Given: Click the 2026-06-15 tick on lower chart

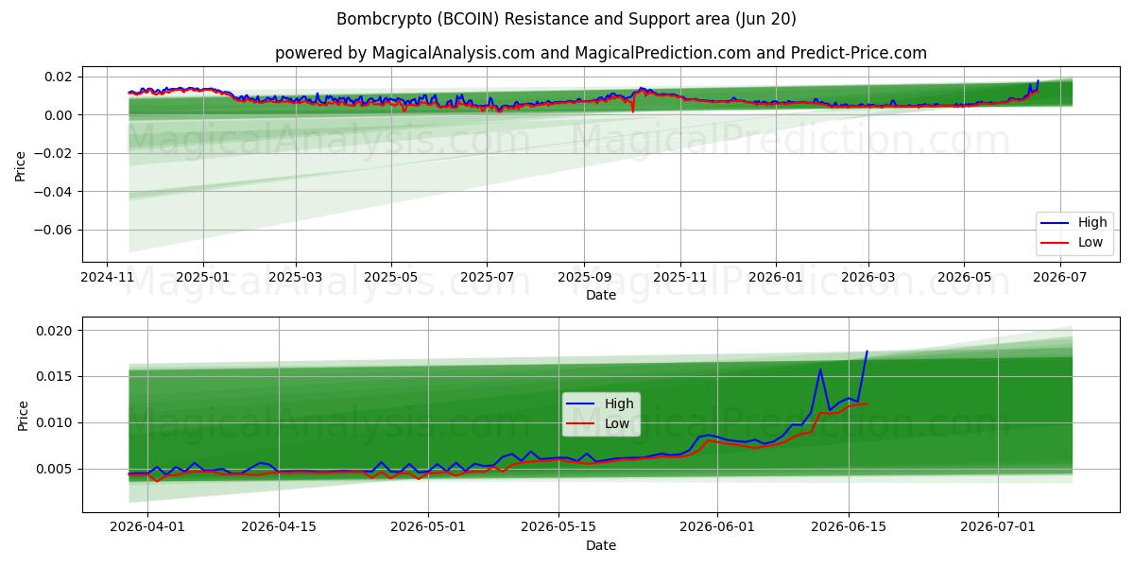Looking at the screenshot, I should [848, 529].
